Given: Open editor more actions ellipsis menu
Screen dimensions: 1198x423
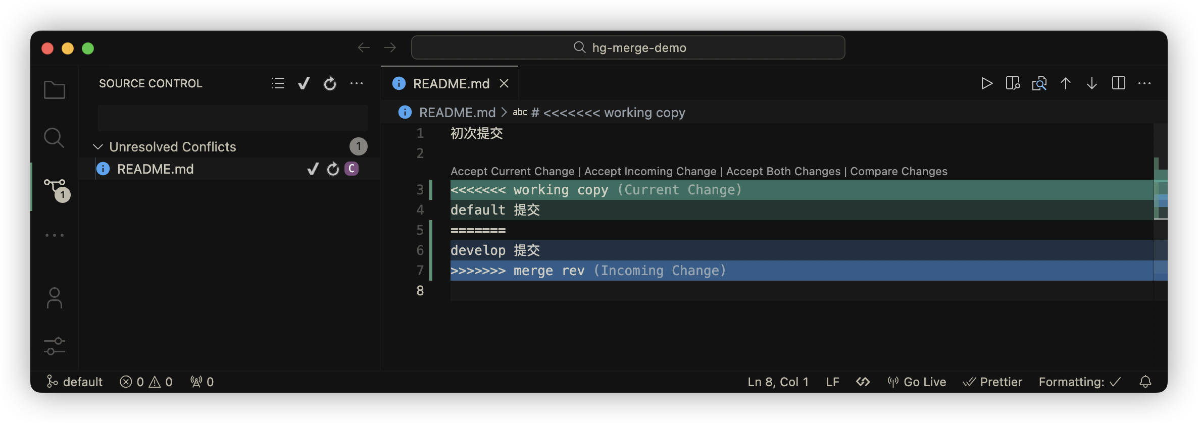Looking at the screenshot, I should pos(1144,84).
